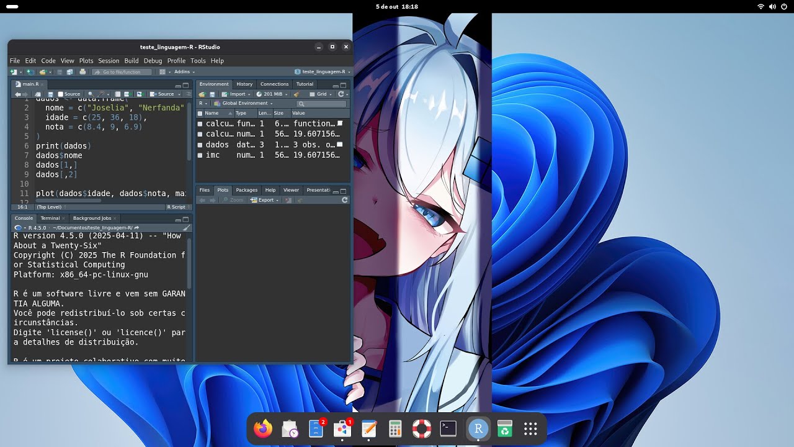Maximize the Environment pane
The image size is (794, 447).
click(x=343, y=86)
